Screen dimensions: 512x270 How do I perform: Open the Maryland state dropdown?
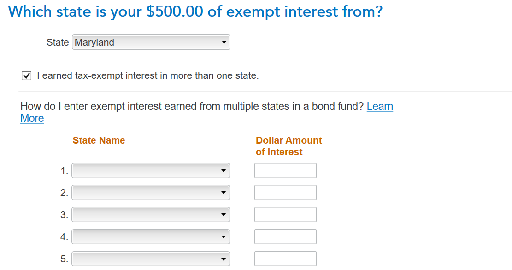[151, 42]
